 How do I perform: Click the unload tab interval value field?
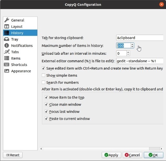(121, 53)
